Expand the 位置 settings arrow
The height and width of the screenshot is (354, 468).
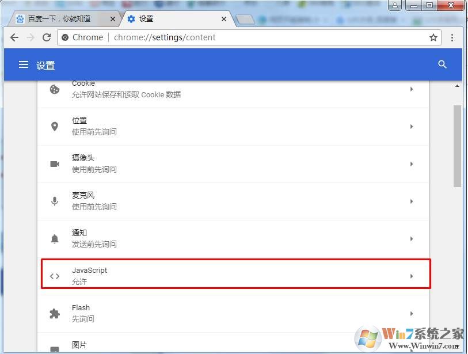coord(411,127)
